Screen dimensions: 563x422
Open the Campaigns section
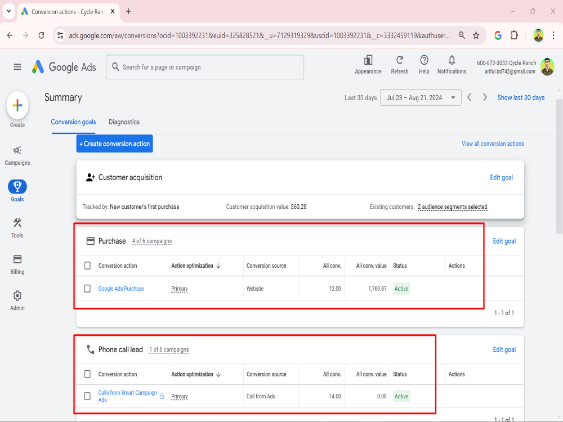[x=17, y=155]
